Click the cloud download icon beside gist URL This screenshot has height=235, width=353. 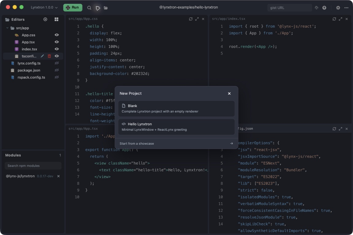point(317,8)
